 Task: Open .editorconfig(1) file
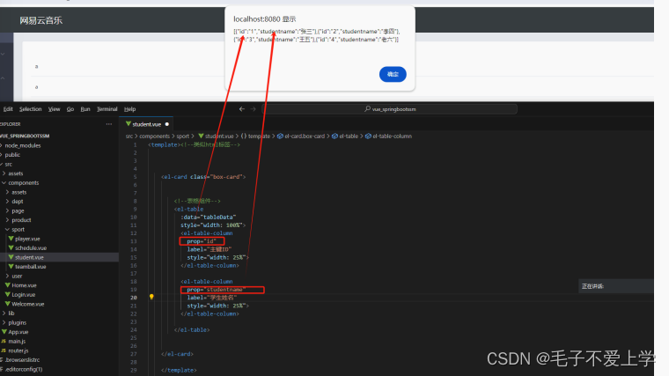coord(24,370)
